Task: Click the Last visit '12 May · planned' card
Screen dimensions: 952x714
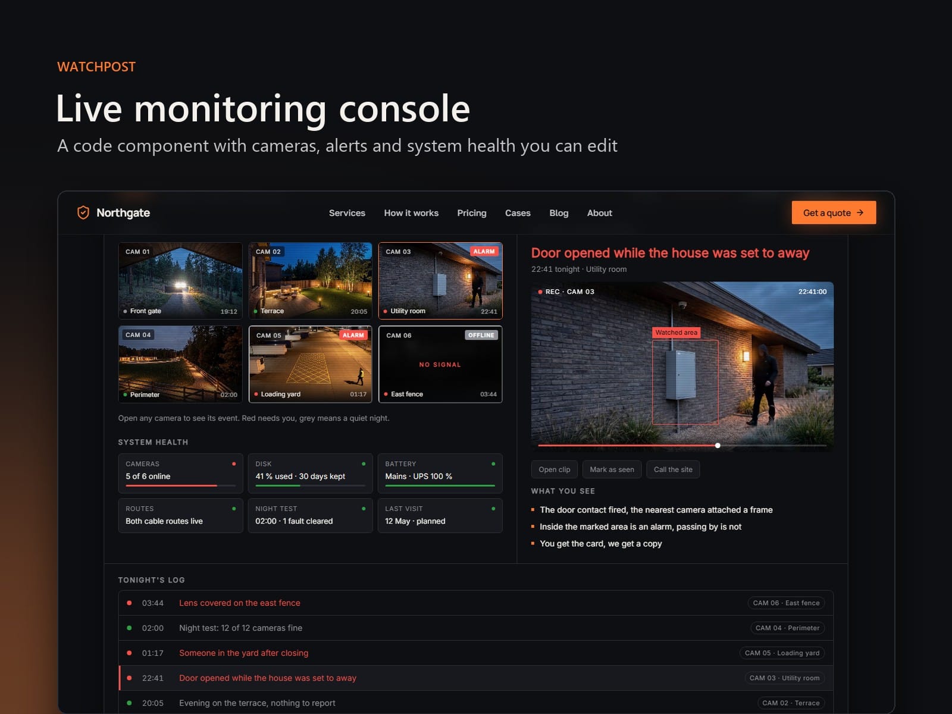Action: click(x=440, y=515)
